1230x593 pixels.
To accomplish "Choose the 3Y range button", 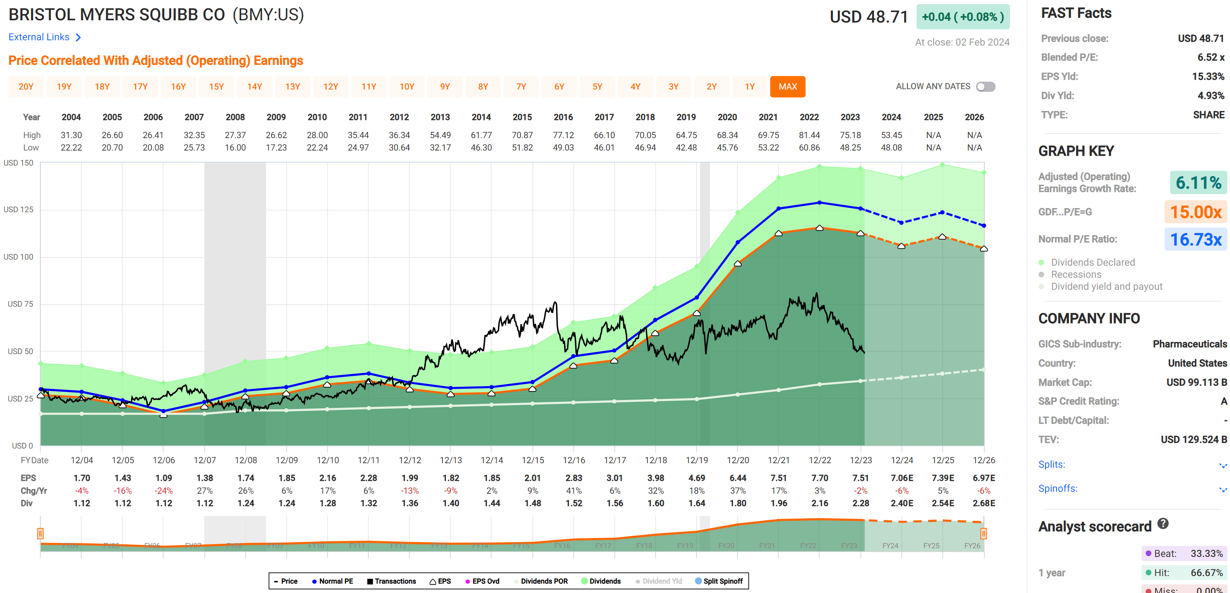I will coord(673,87).
